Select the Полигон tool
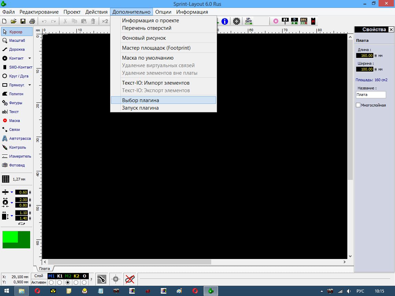This screenshot has height=296, width=395. (x=16, y=94)
